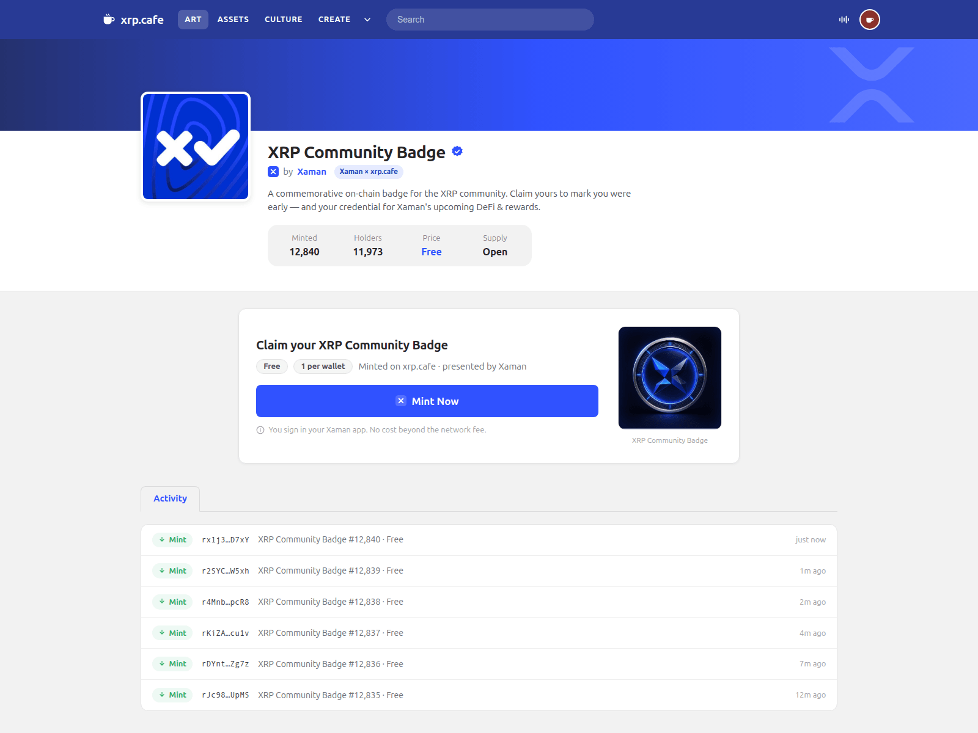The width and height of the screenshot is (978, 733).
Task: Click the xrp.cafe coffee cup logo
Action: point(109,20)
